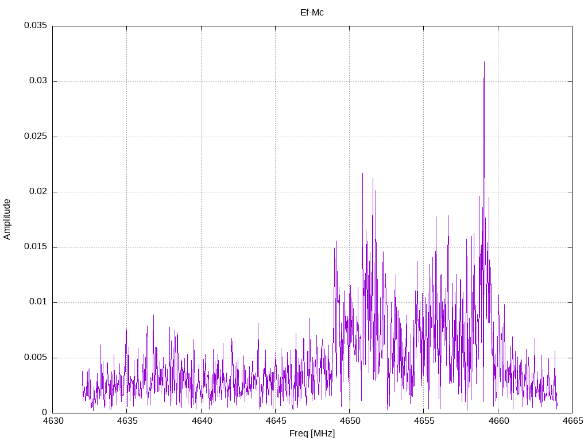The image size is (588, 441).
Task: Select the 4655 x-axis tick label
Action: [x=424, y=421]
